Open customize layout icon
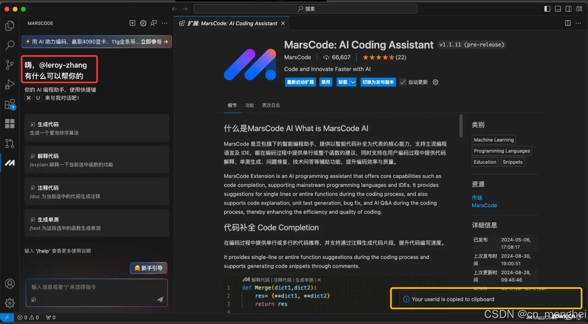The image size is (588, 324). [x=579, y=9]
